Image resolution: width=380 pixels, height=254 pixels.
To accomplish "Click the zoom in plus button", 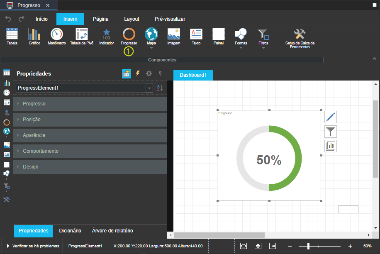I will tap(350, 246).
